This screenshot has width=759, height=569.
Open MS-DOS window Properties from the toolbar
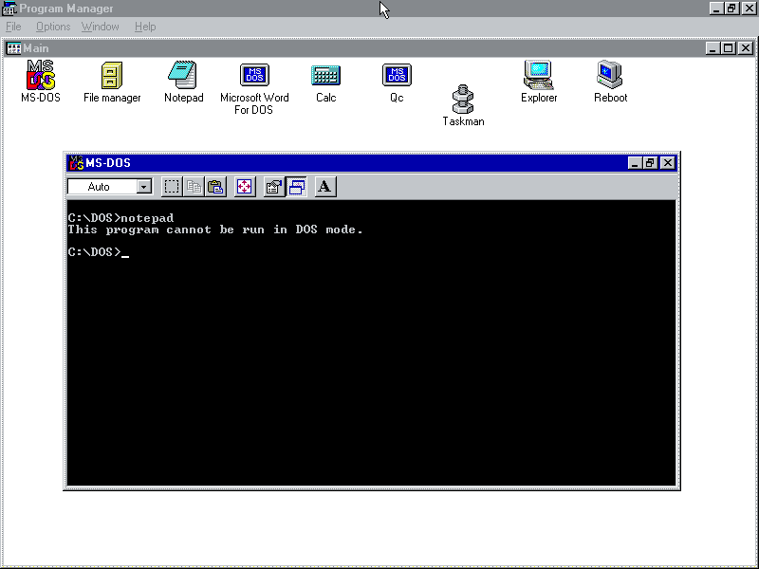pyautogui.click(x=273, y=186)
